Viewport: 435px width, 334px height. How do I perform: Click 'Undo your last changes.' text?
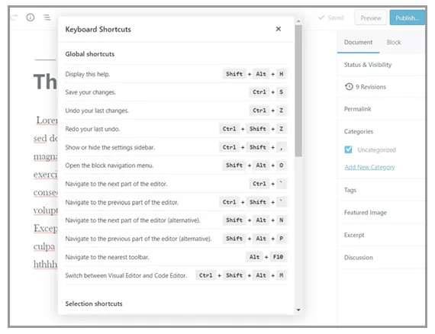(97, 111)
